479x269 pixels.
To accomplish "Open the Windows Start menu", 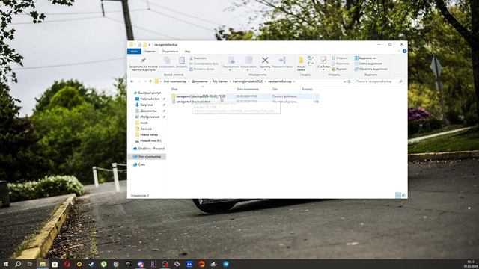I will (x=6, y=264).
